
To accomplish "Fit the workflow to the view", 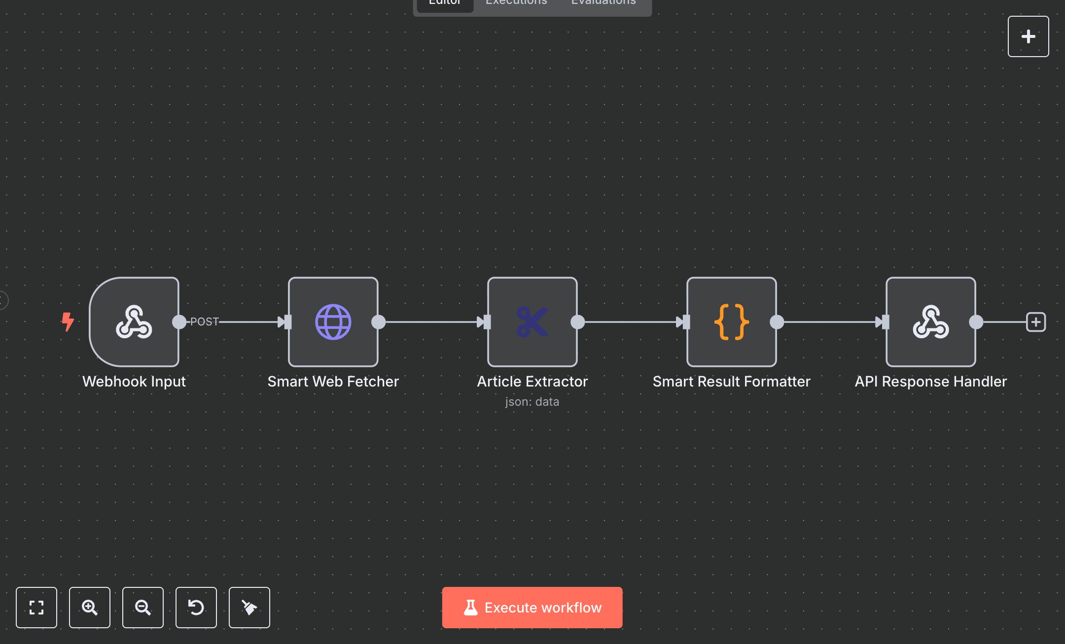I will [x=36, y=608].
